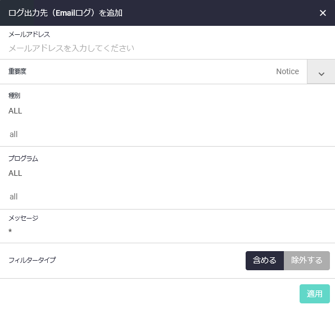
Task: Click the メールアドレス input field
Action: tap(168, 48)
